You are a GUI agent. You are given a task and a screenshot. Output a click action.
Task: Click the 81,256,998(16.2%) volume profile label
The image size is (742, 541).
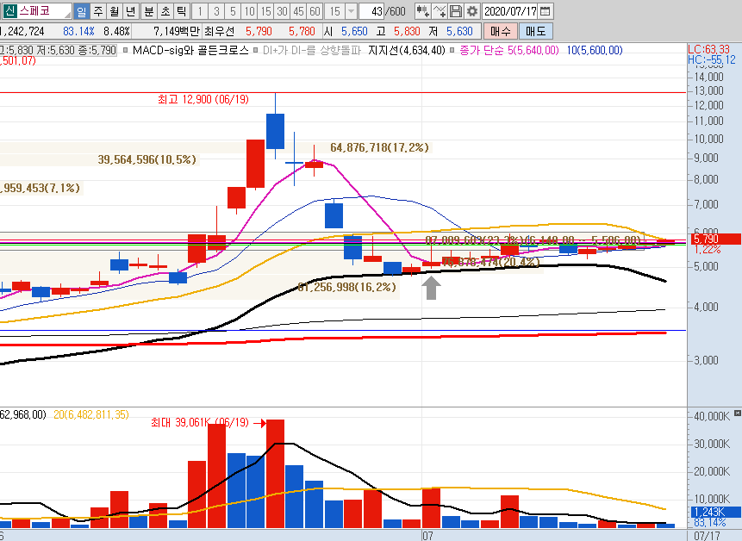[x=346, y=287]
